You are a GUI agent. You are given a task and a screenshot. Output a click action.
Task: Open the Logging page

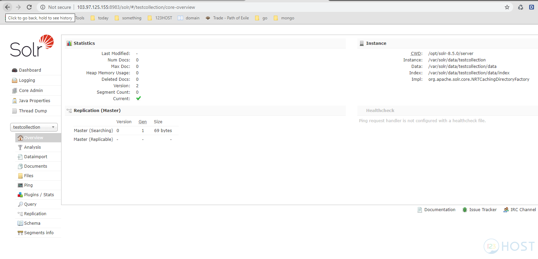(27, 80)
